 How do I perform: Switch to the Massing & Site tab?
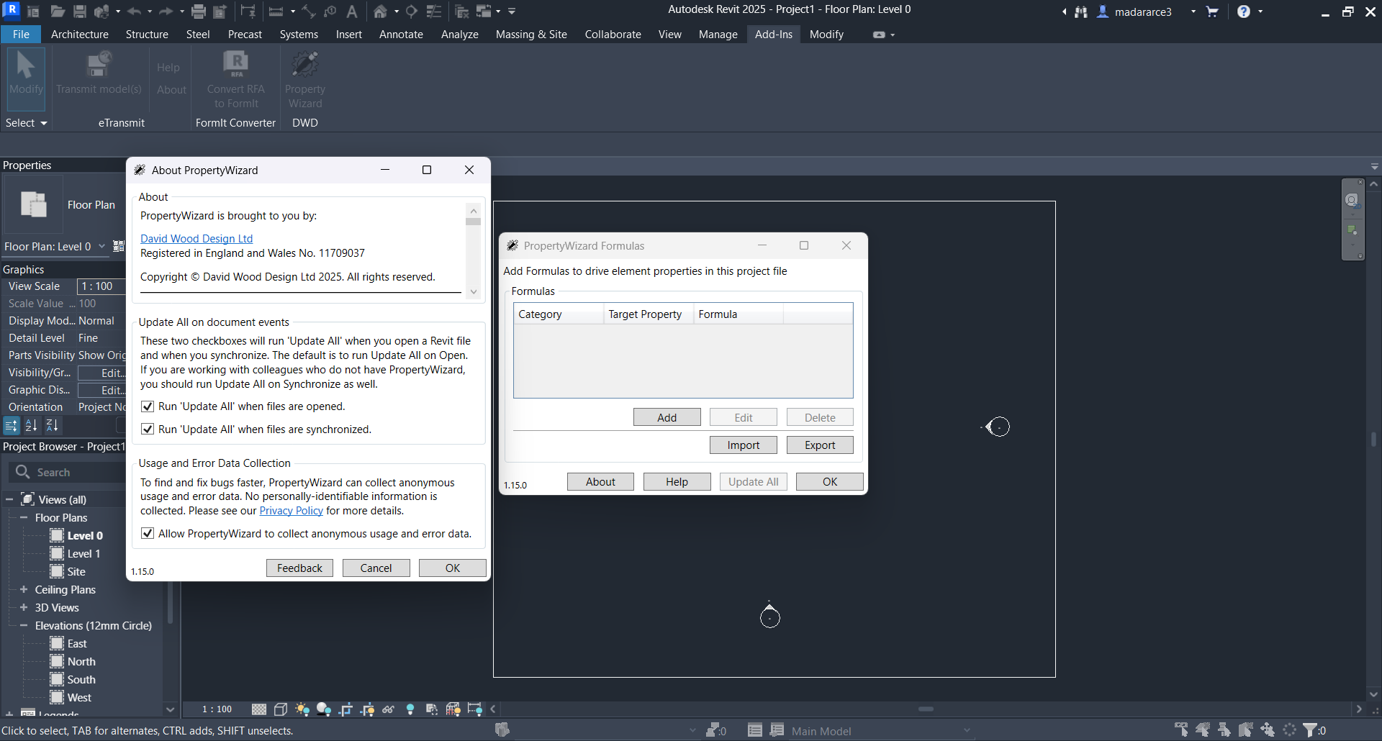[531, 35]
